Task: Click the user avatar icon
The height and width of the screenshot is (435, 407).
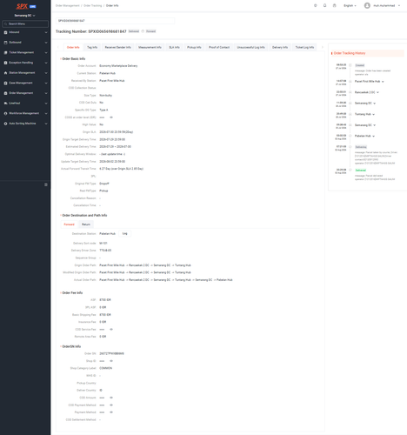Action: [367, 5]
